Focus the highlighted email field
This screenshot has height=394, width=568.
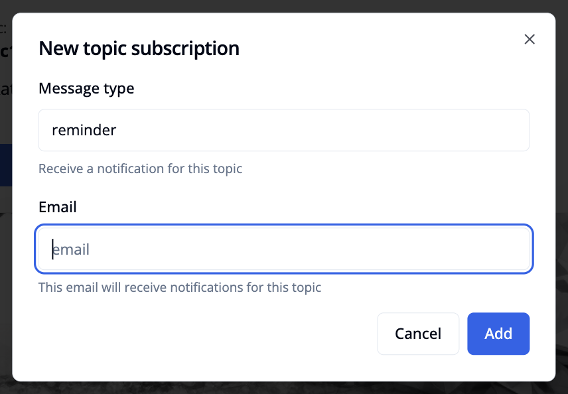tap(284, 249)
